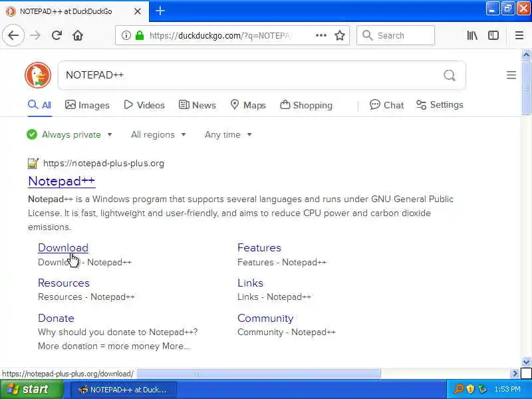Click the magnifier icon in system tray
Image resolution: width=532 pixels, height=399 pixels.
pyautogui.click(x=459, y=389)
